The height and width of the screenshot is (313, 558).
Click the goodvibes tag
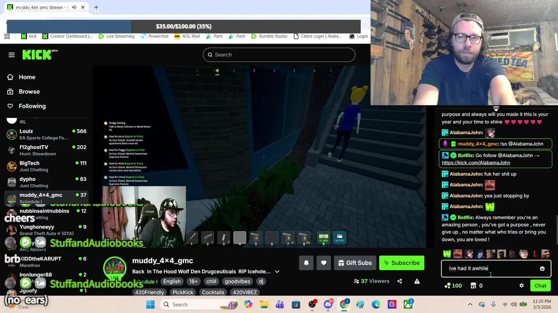tap(238, 281)
